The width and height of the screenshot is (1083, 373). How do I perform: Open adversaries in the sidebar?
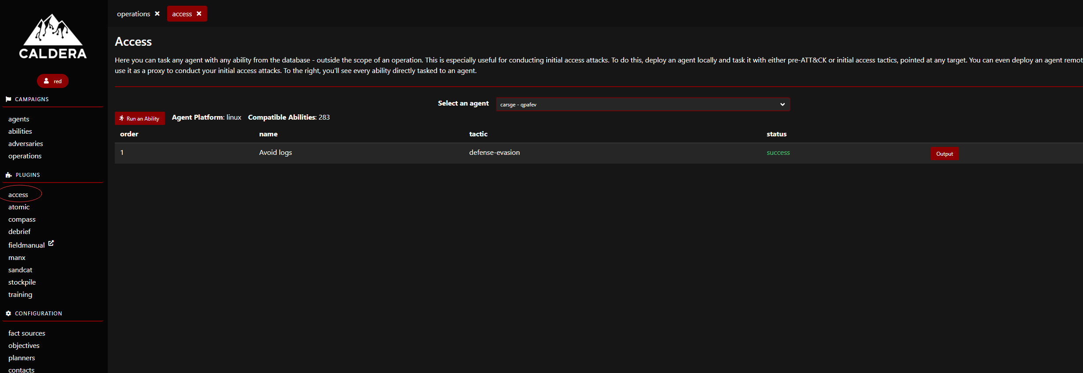pyautogui.click(x=26, y=143)
